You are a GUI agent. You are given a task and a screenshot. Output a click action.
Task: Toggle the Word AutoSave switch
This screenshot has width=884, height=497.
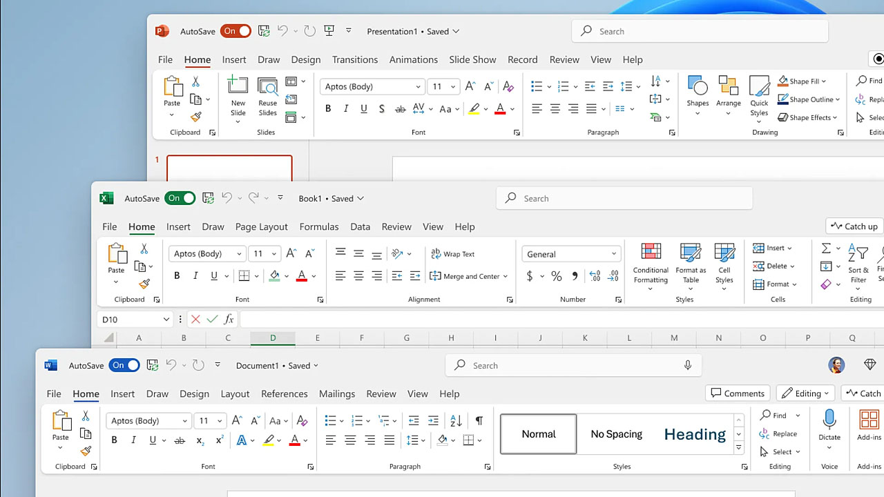point(124,365)
